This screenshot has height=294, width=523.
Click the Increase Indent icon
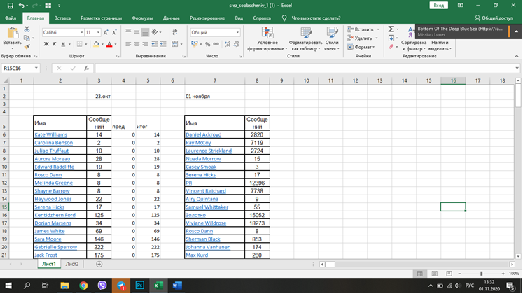coord(162,44)
